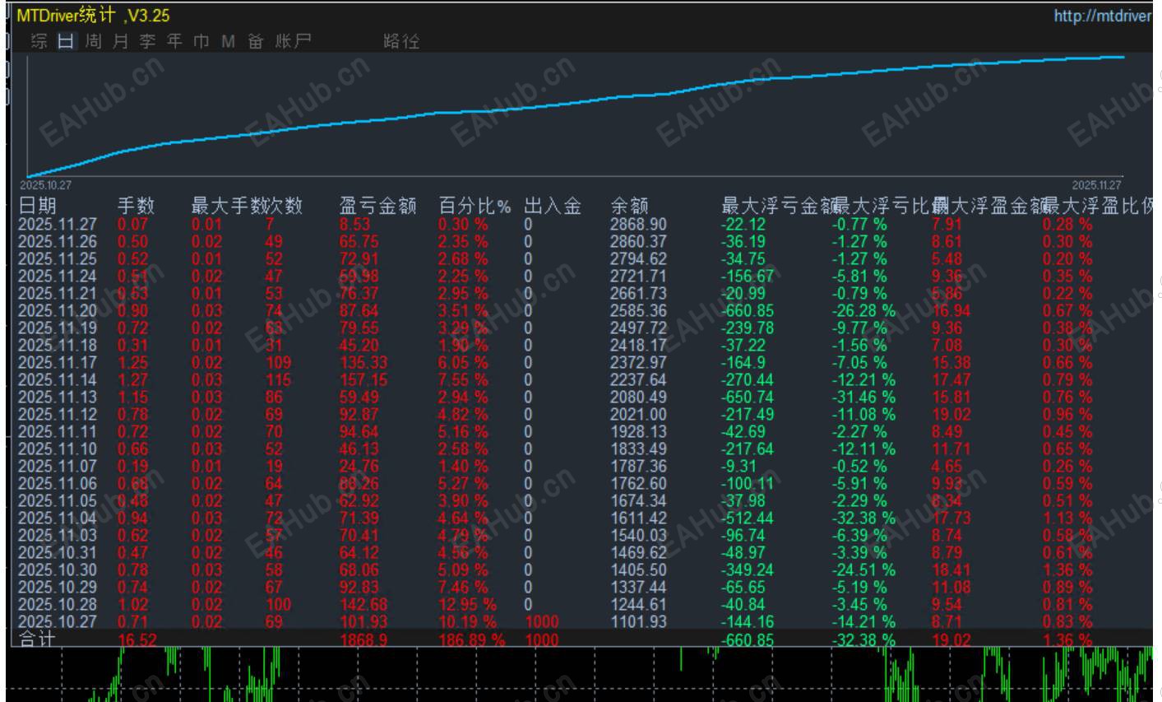Select the 路径 path tab

tap(401, 41)
